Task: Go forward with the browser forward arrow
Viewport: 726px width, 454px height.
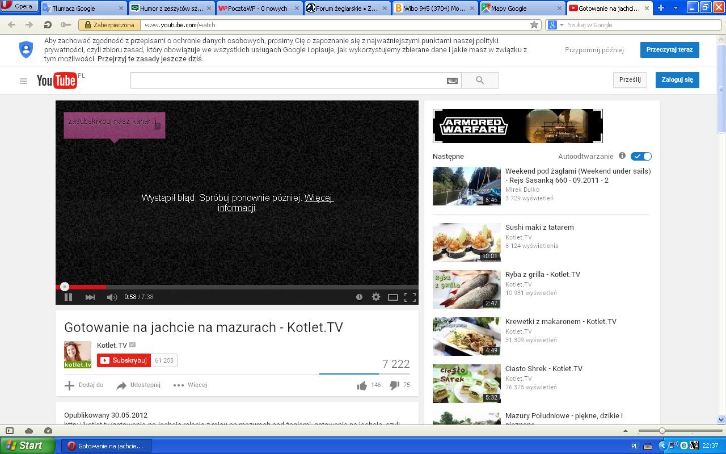Action: 29,25
